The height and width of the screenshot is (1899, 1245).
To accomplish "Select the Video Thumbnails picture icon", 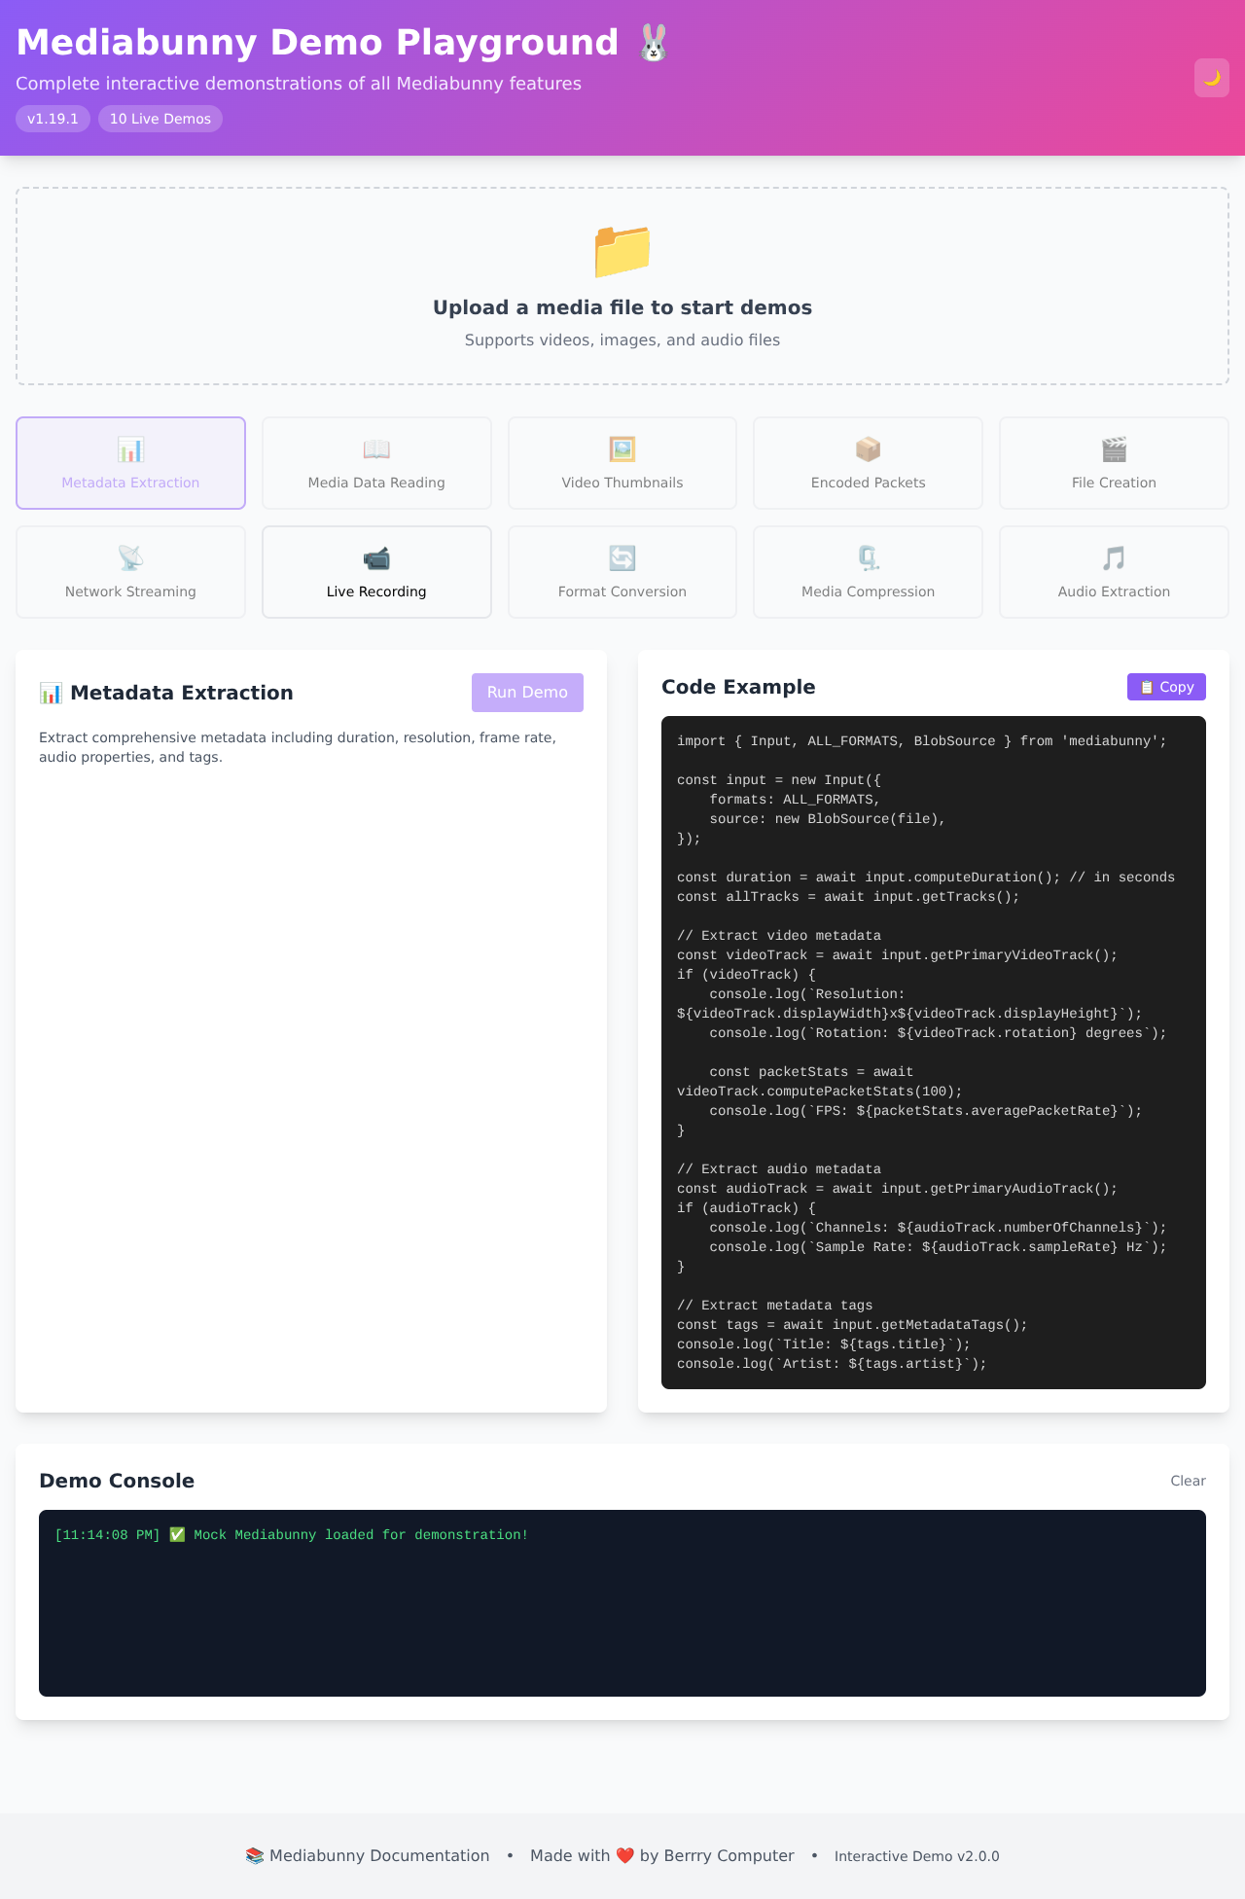I will pyautogui.click(x=622, y=449).
